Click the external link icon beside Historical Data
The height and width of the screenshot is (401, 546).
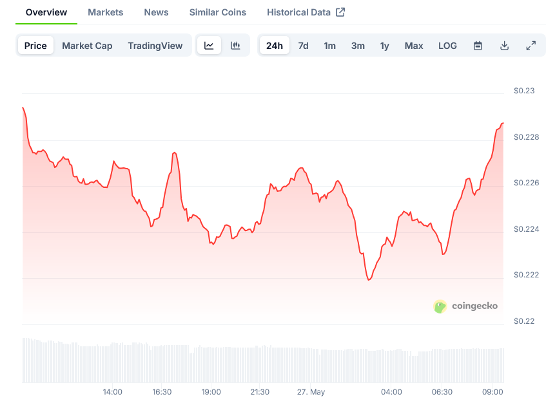(340, 12)
